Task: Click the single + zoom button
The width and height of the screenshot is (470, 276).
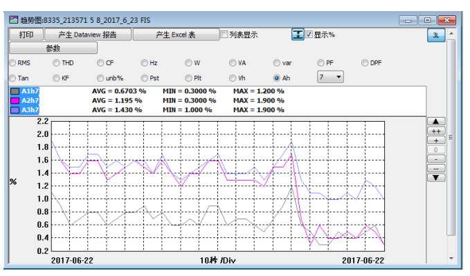Action: pos(436,140)
